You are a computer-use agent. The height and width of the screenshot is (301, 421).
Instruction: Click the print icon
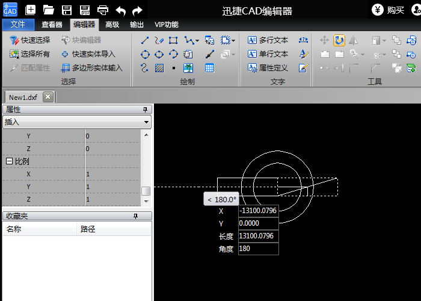tap(103, 10)
